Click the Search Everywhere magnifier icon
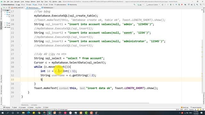Screen dimensions: 205x115 pyautogui.click(x=201, y=4)
